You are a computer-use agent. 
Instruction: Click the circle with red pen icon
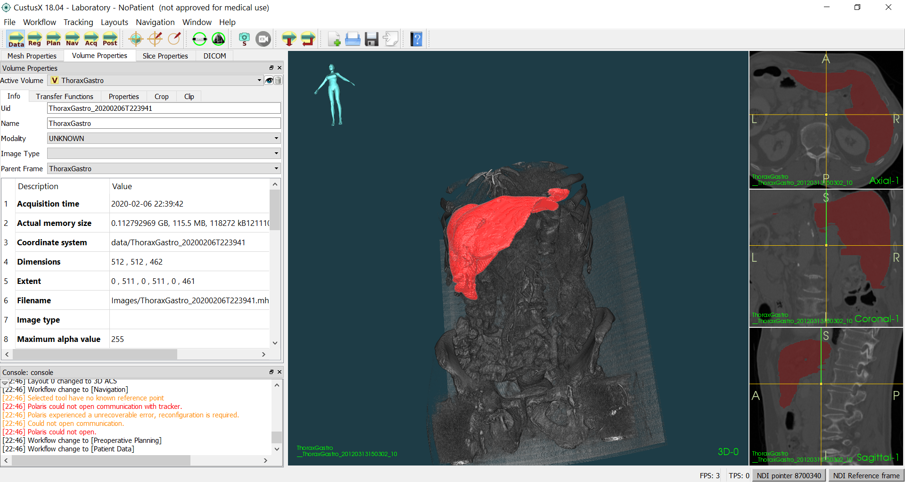[x=174, y=39]
